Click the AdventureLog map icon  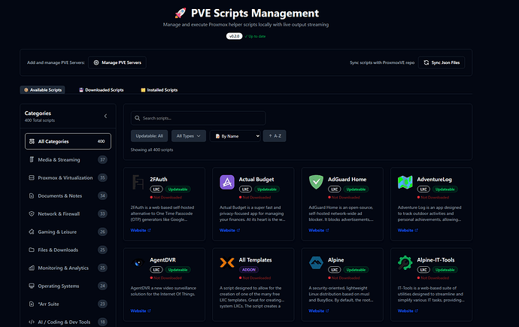[x=405, y=183]
